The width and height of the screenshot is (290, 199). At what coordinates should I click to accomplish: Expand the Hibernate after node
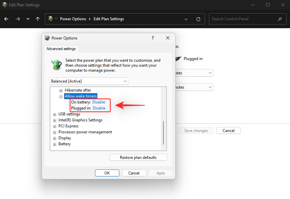point(61,91)
